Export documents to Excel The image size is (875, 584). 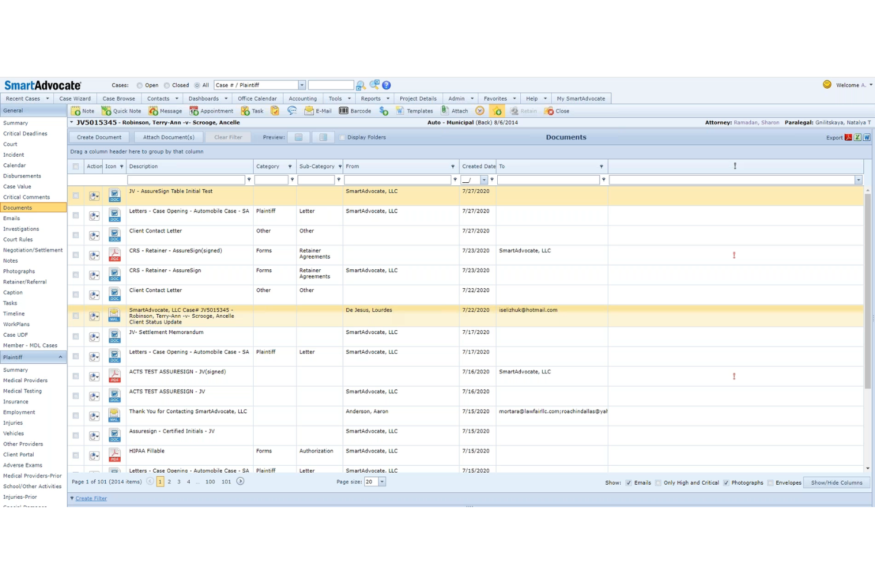[857, 137]
